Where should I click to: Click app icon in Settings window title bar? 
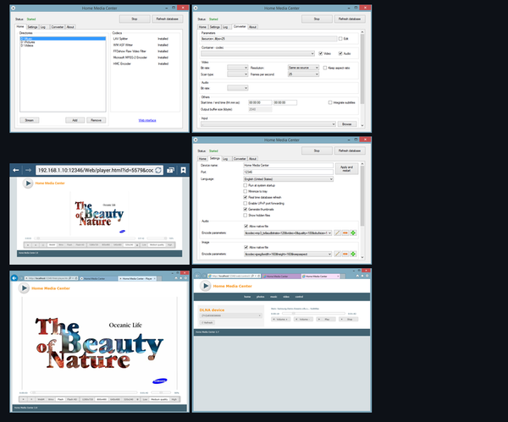(196, 140)
